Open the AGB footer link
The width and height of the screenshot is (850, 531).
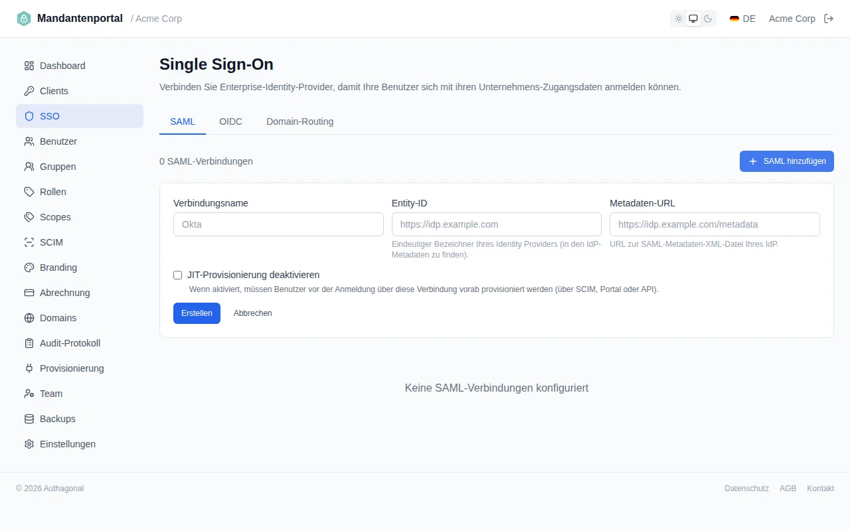pyautogui.click(x=788, y=489)
